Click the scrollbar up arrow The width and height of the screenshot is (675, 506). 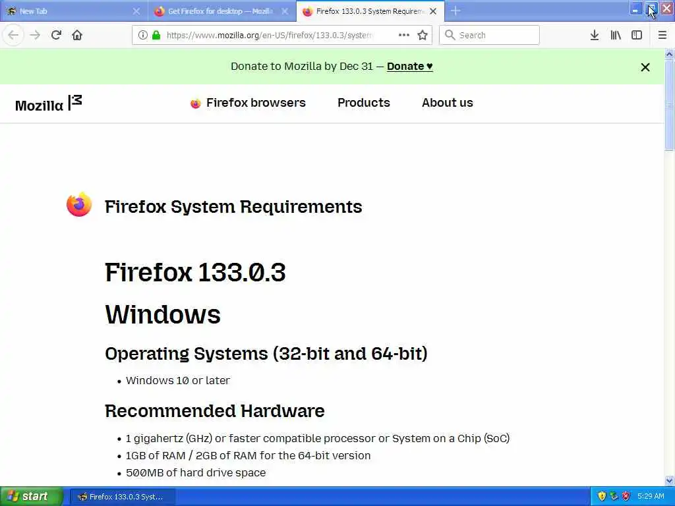tap(669, 54)
